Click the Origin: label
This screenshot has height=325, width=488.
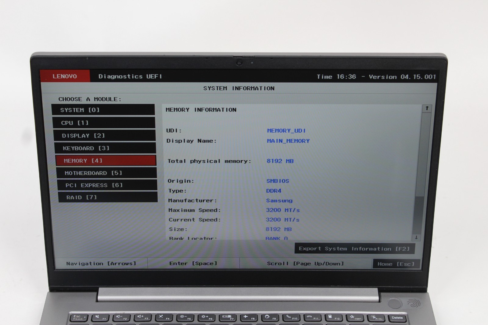click(181, 181)
